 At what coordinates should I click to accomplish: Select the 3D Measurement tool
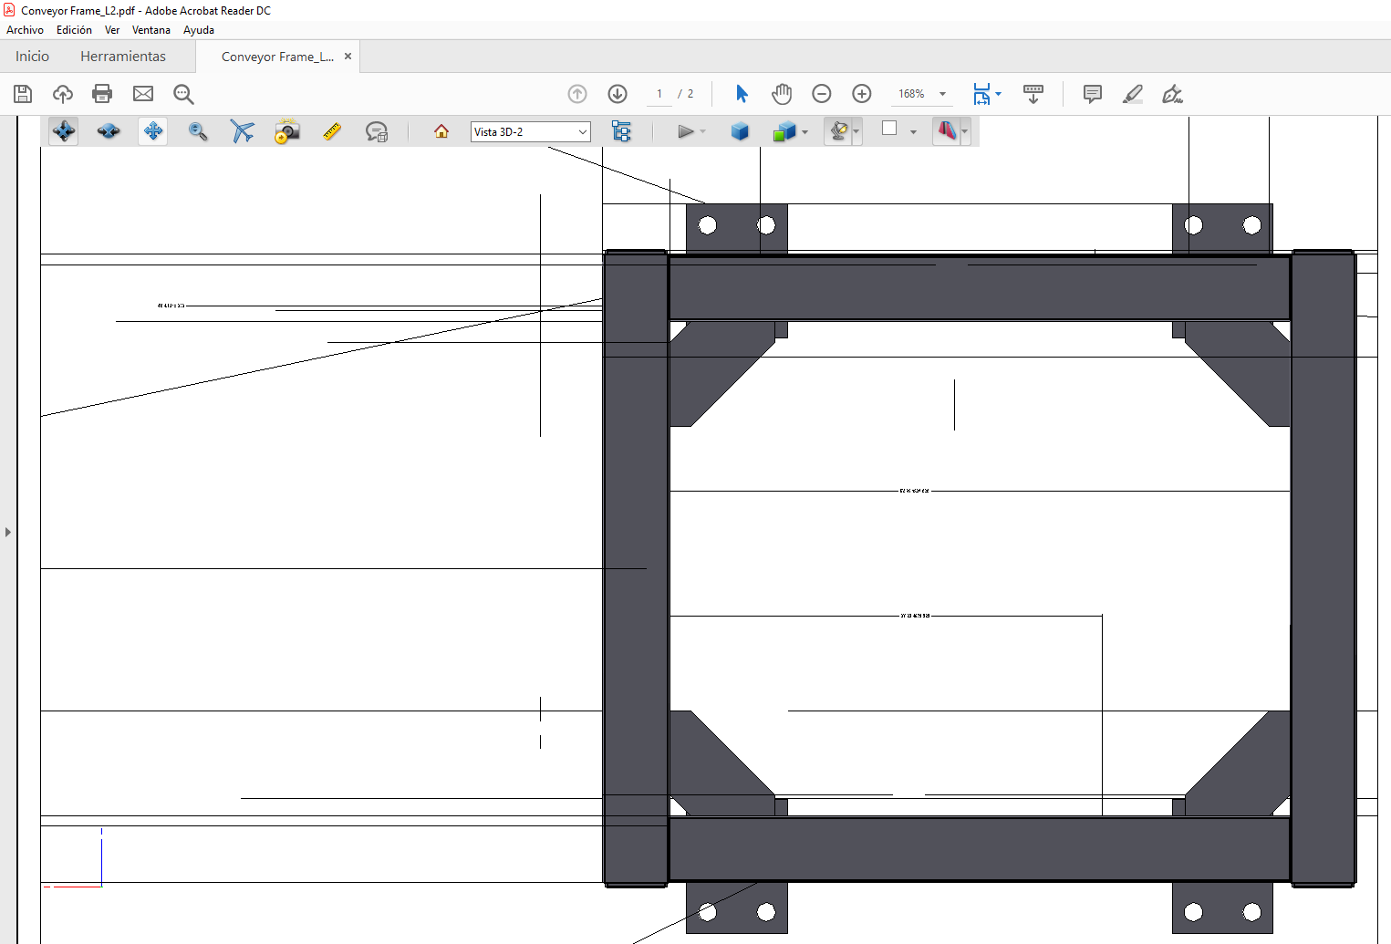331,130
